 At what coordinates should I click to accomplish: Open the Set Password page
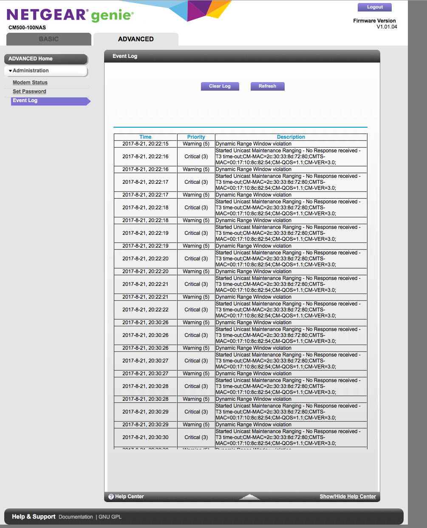pos(29,91)
